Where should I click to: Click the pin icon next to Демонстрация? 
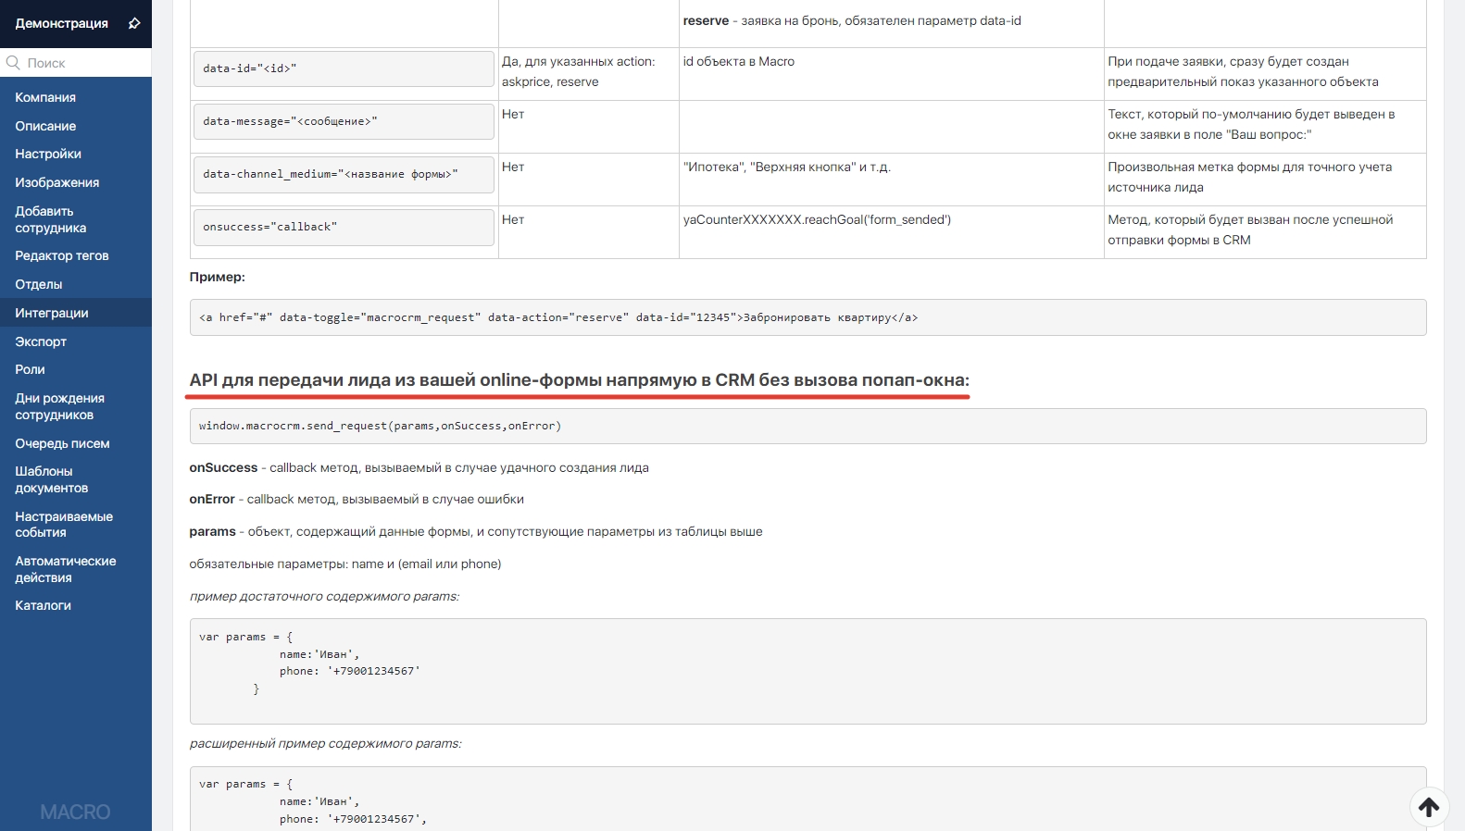pyautogui.click(x=134, y=23)
